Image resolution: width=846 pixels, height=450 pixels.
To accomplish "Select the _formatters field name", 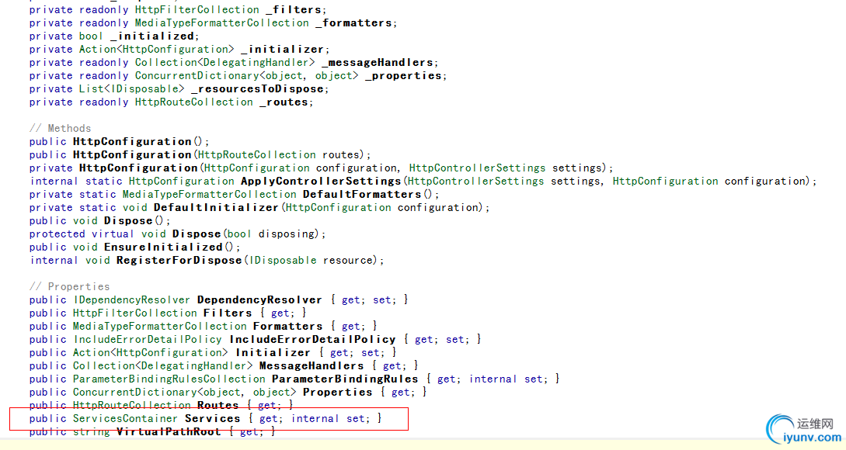I will point(353,22).
